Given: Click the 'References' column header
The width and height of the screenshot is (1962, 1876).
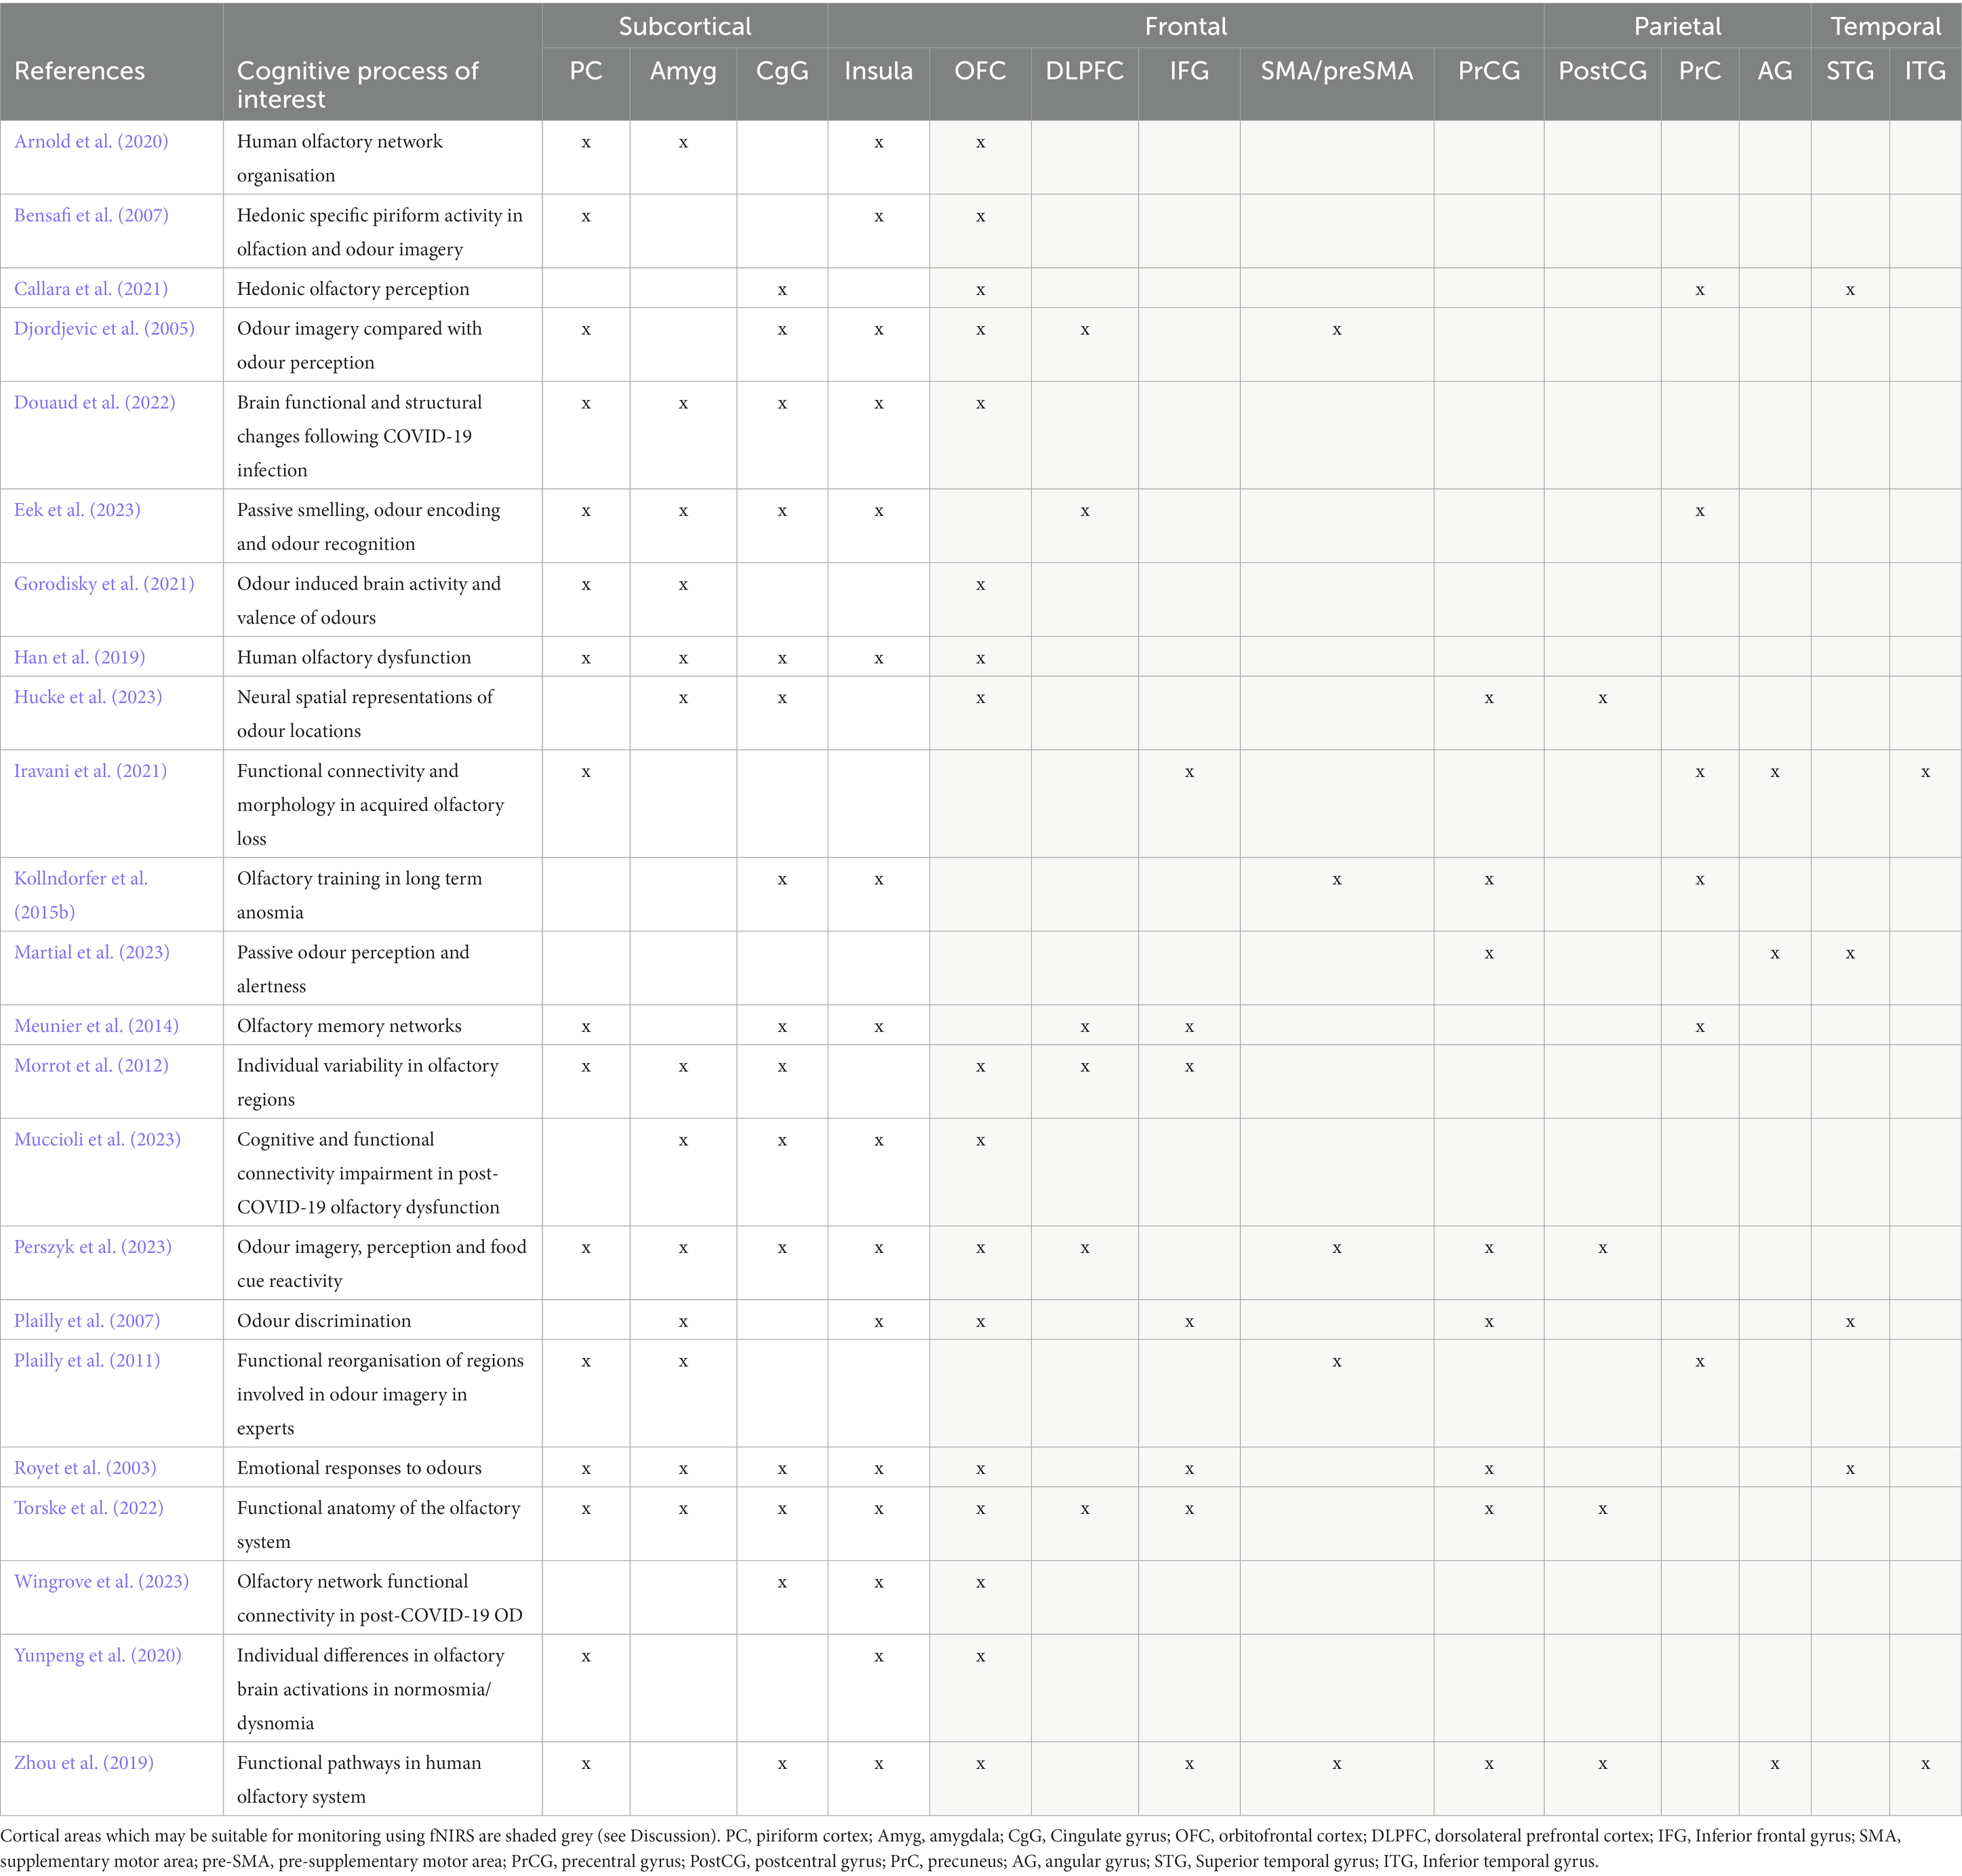Looking at the screenshot, I should pos(79,71).
